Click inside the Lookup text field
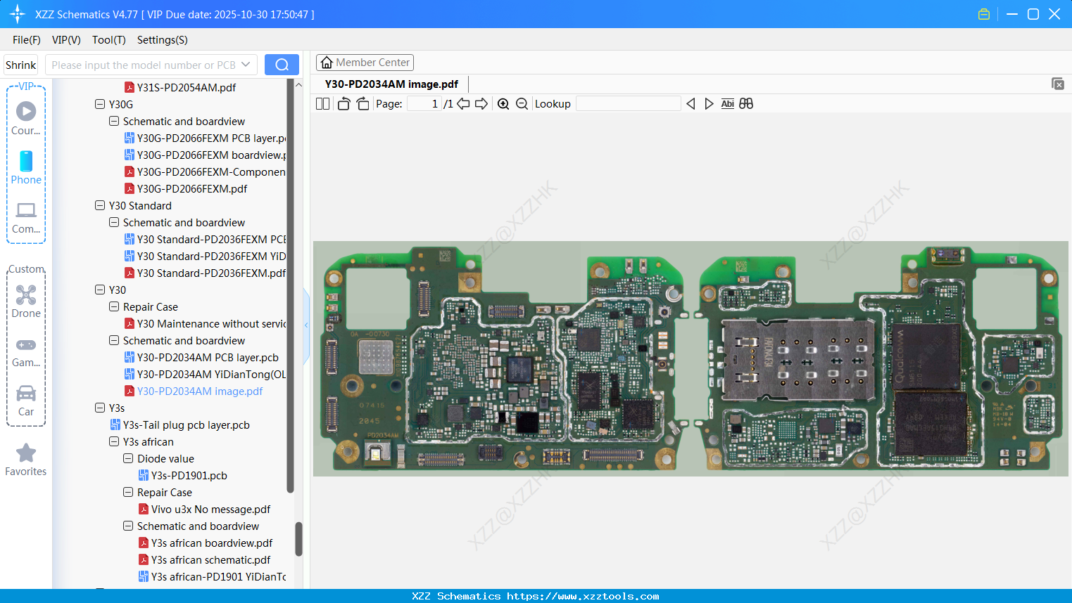Viewport: 1072px width, 603px height. (628, 103)
